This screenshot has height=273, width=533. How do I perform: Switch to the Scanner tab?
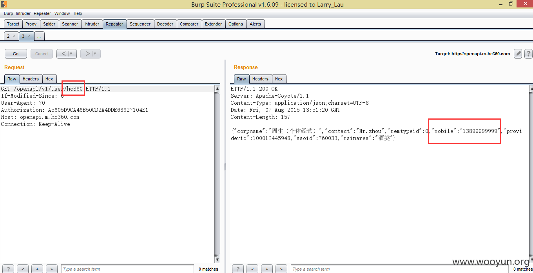point(70,24)
